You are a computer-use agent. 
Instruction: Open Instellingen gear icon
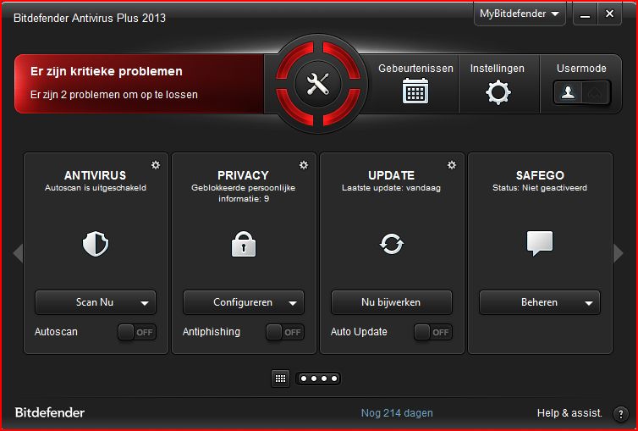tap(498, 93)
